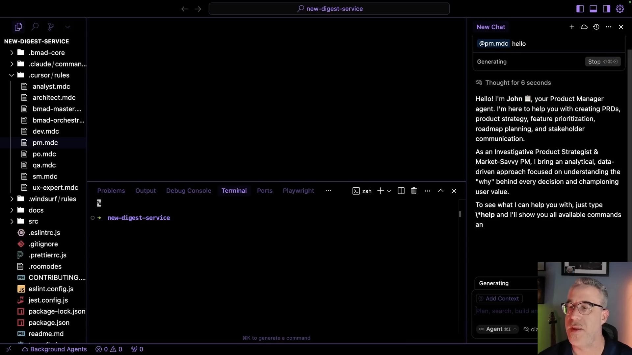
Task: Toggle the right AI pane layout button
Action: [606, 9]
